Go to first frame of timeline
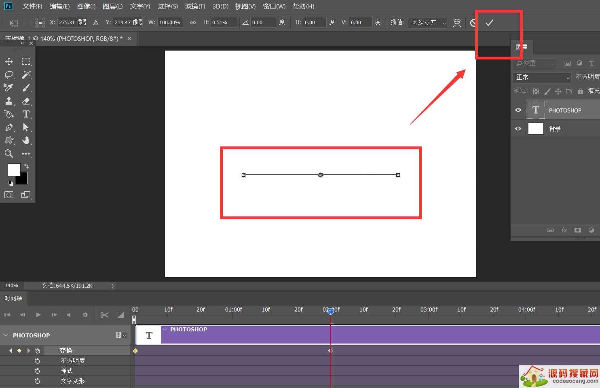The width and height of the screenshot is (600, 388). (x=7, y=315)
